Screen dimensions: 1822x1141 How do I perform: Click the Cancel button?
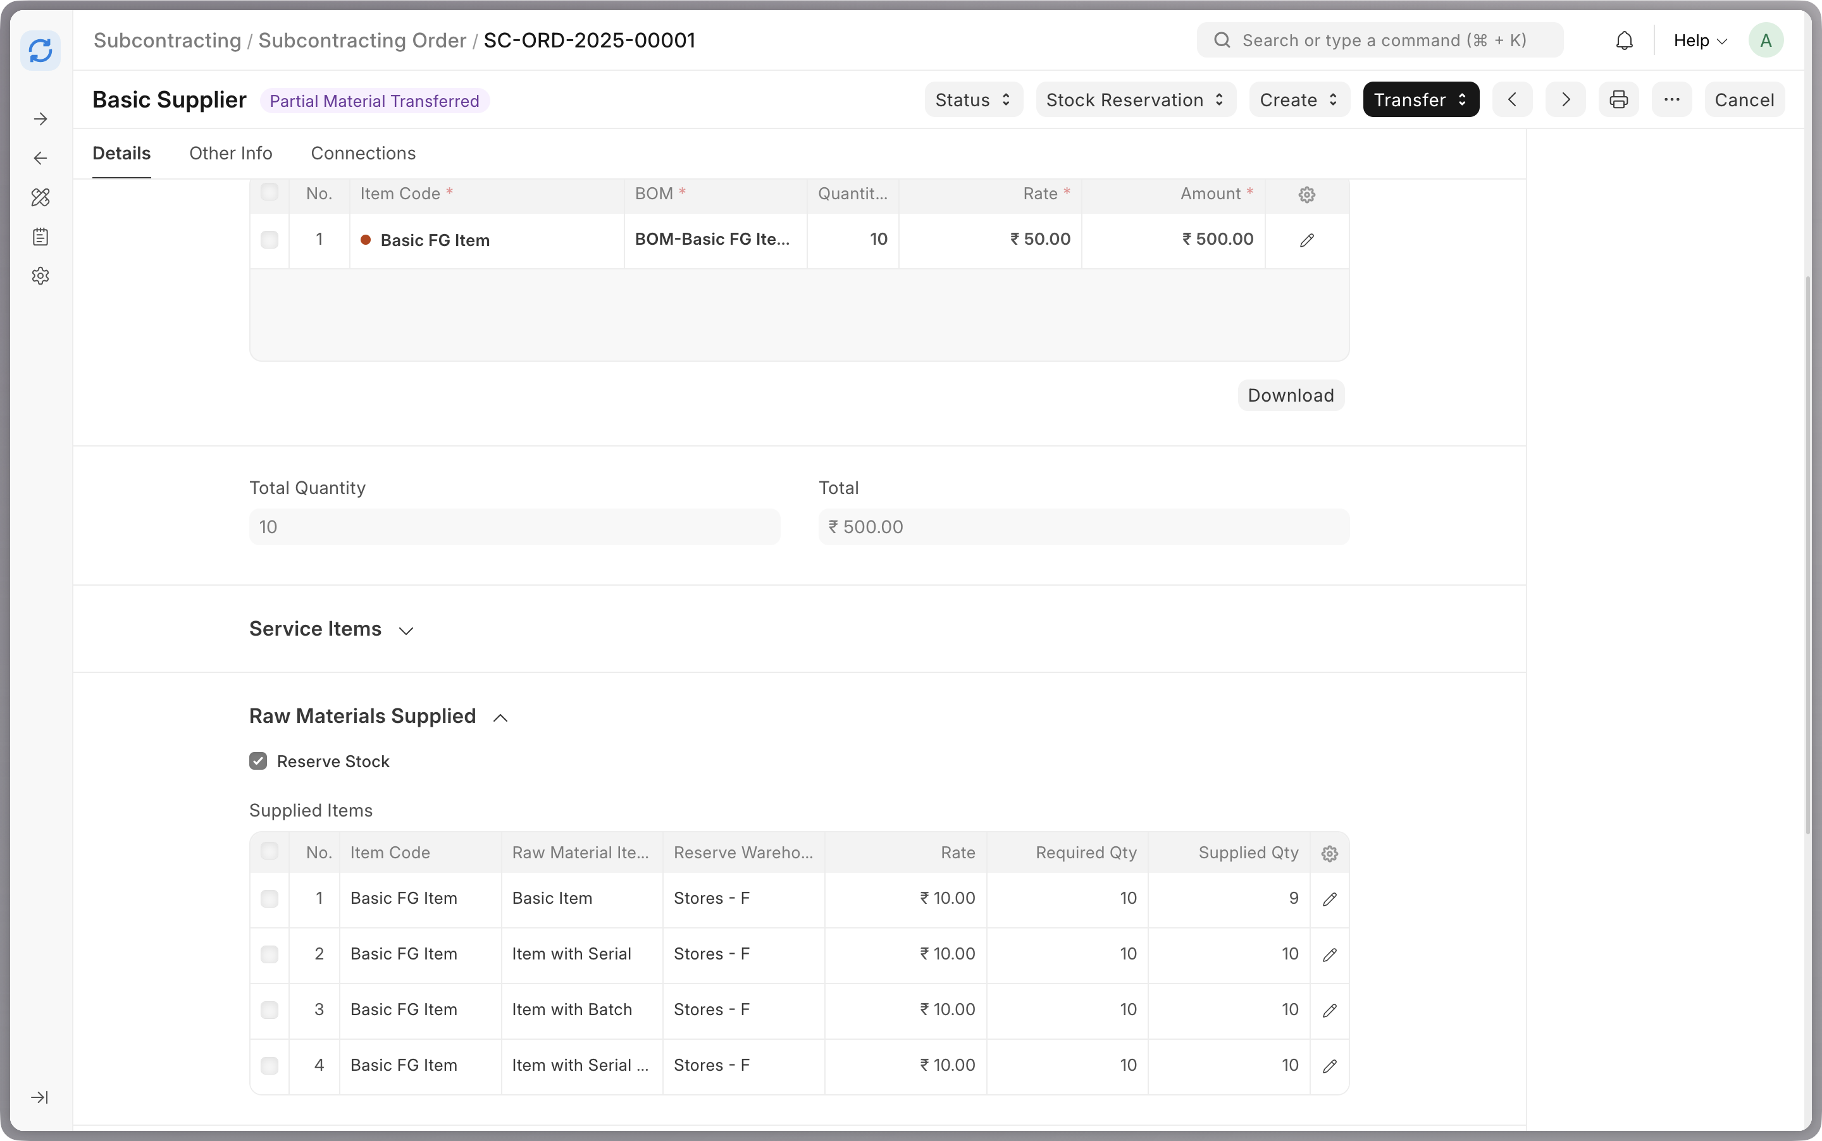[1744, 101]
